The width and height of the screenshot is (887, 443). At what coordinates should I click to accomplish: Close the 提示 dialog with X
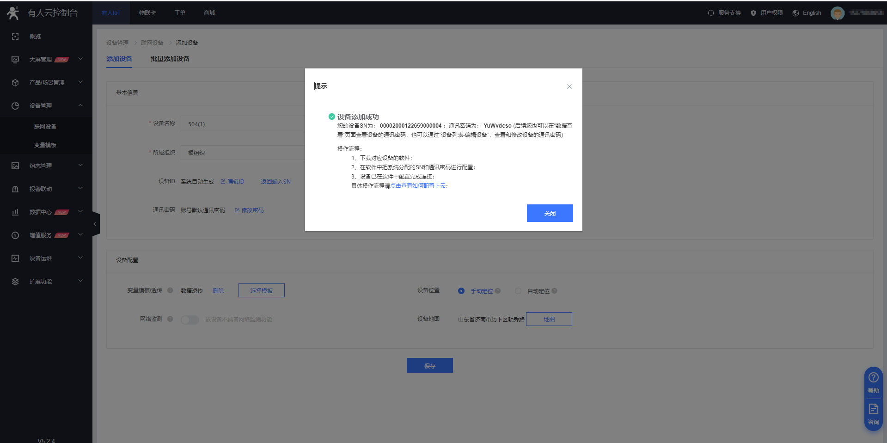[x=569, y=86]
